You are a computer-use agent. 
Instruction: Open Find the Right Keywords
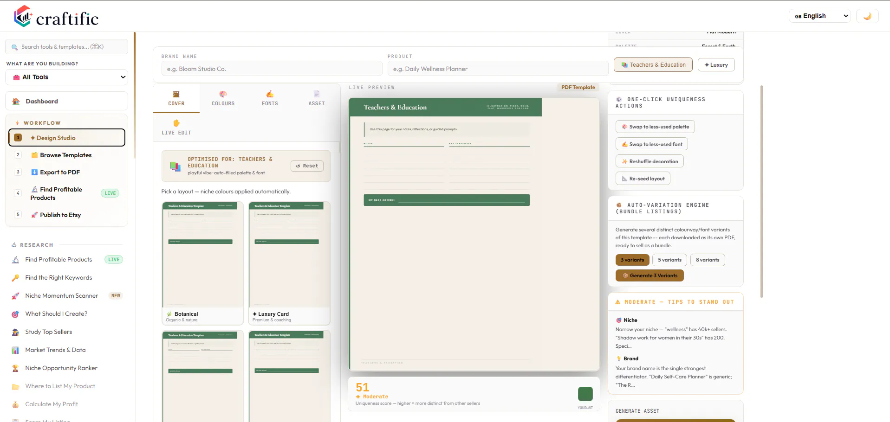click(67, 278)
